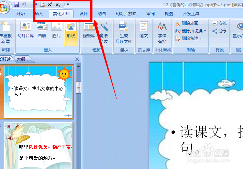
Task: Select the cloud and sun slide thumbnail
Action: (x=38, y=92)
